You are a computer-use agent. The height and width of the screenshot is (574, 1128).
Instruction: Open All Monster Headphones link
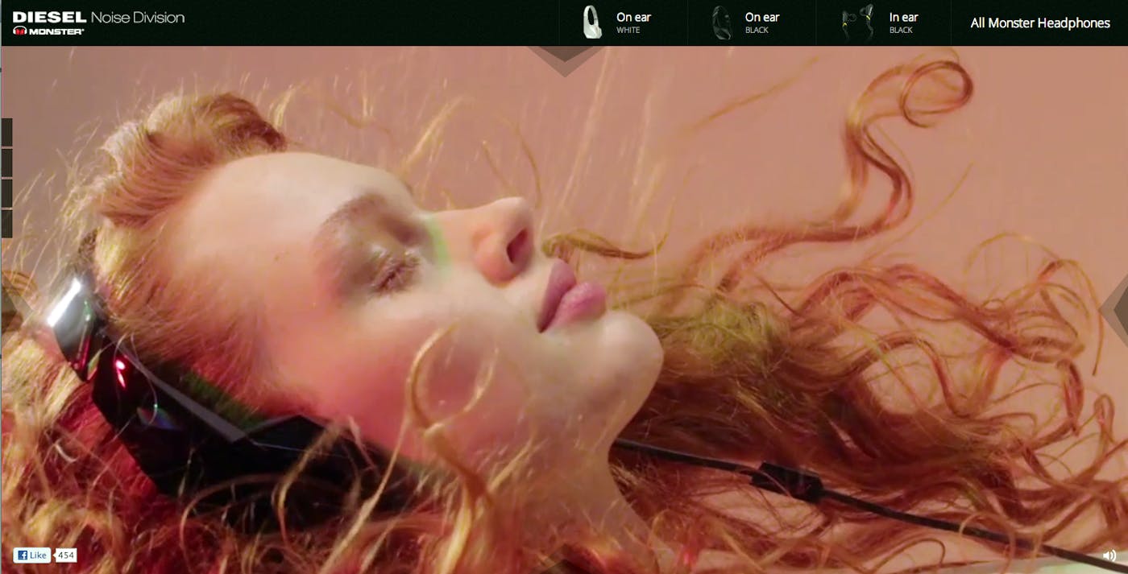1040,23
